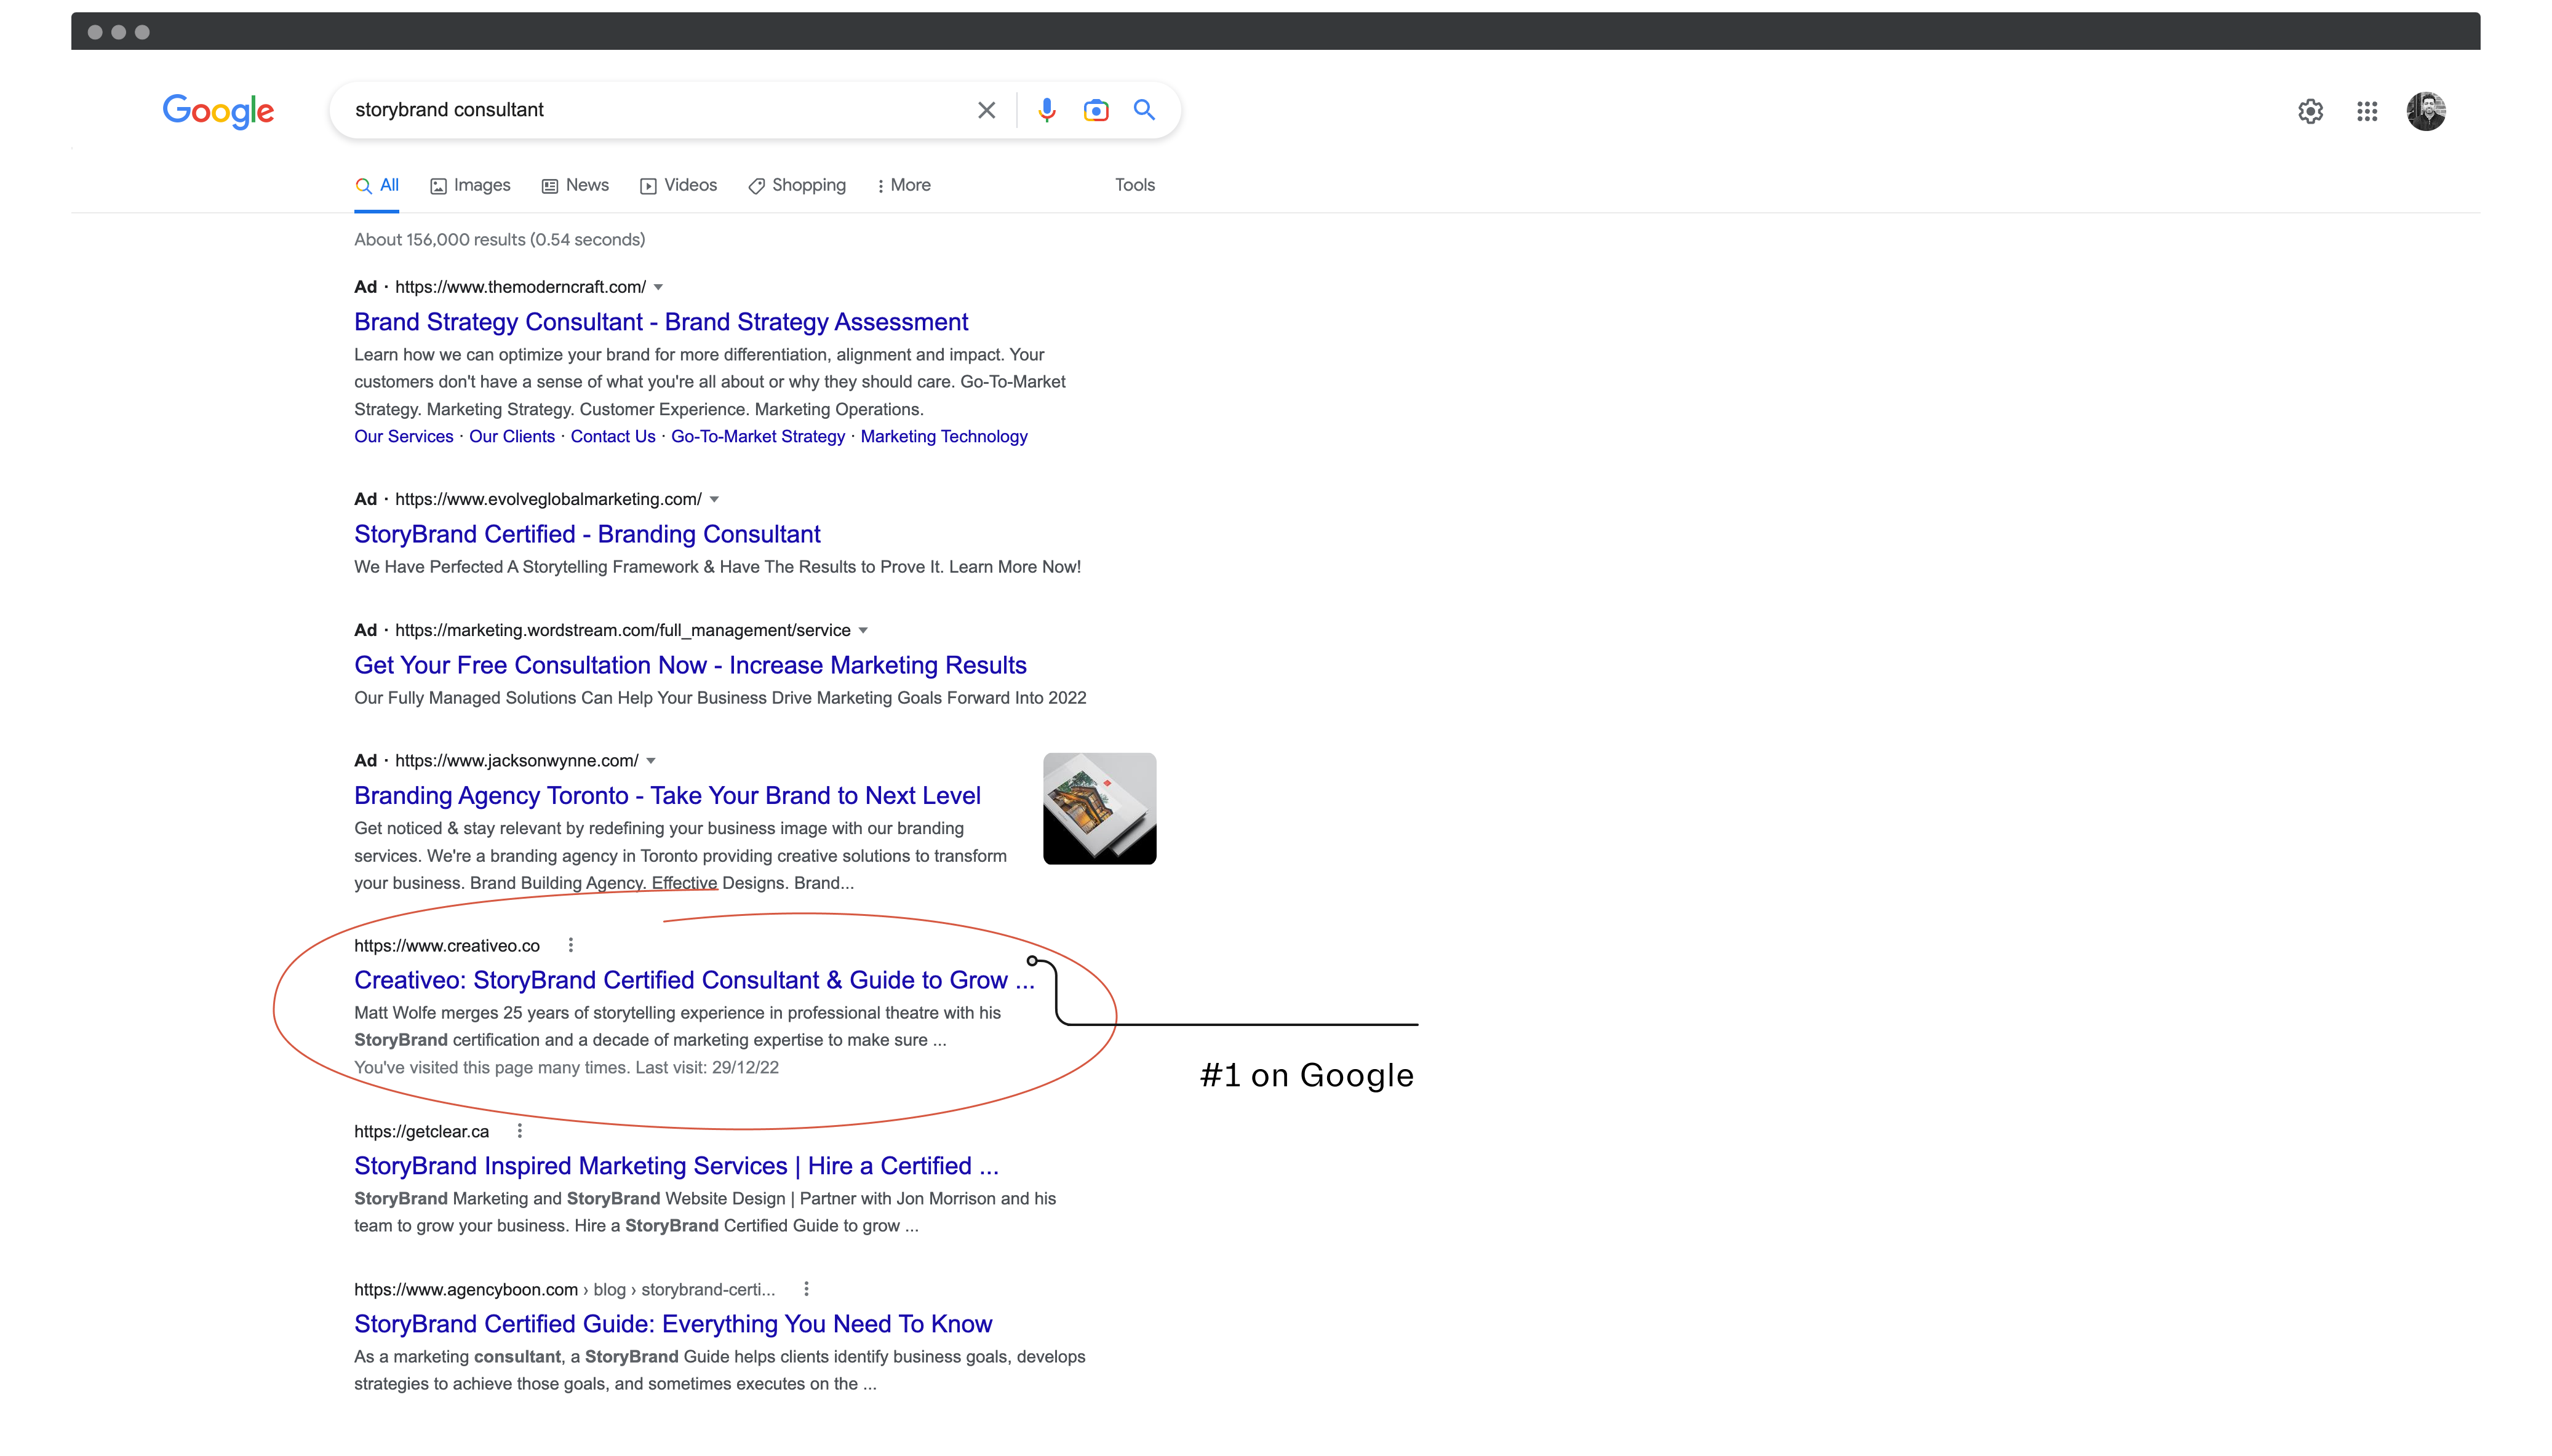The width and height of the screenshot is (2552, 1456).
Task: Open your Google account profile picture
Action: (2427, 111)
